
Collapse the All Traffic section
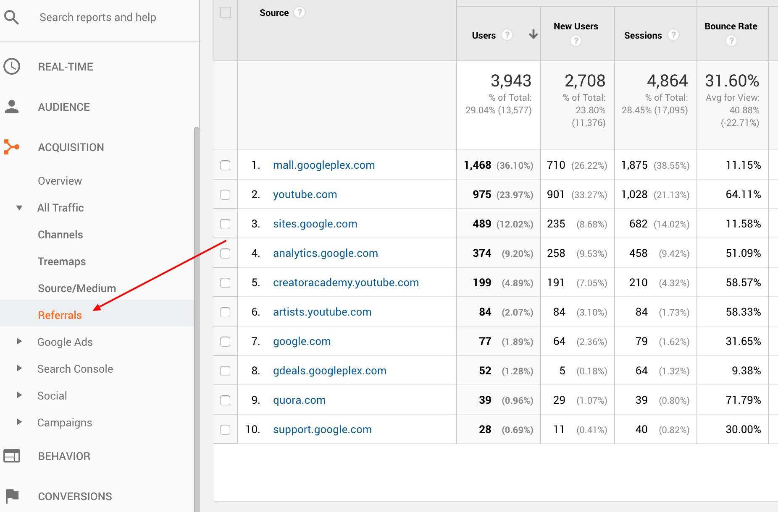[19, 207]
